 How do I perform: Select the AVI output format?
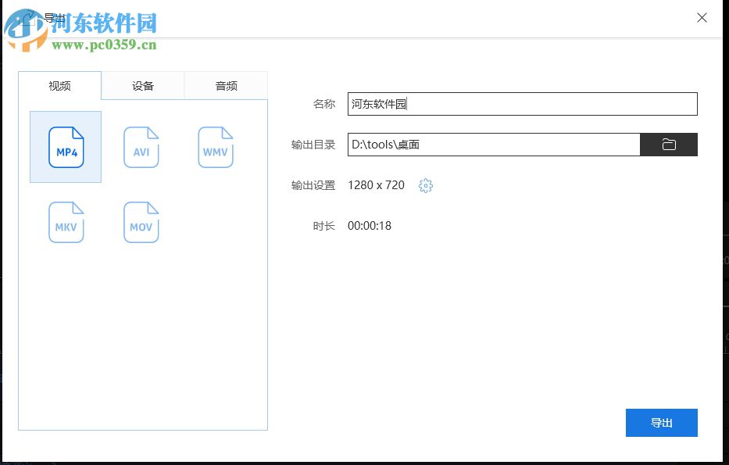pyautogui.click(x=141, y=147)
